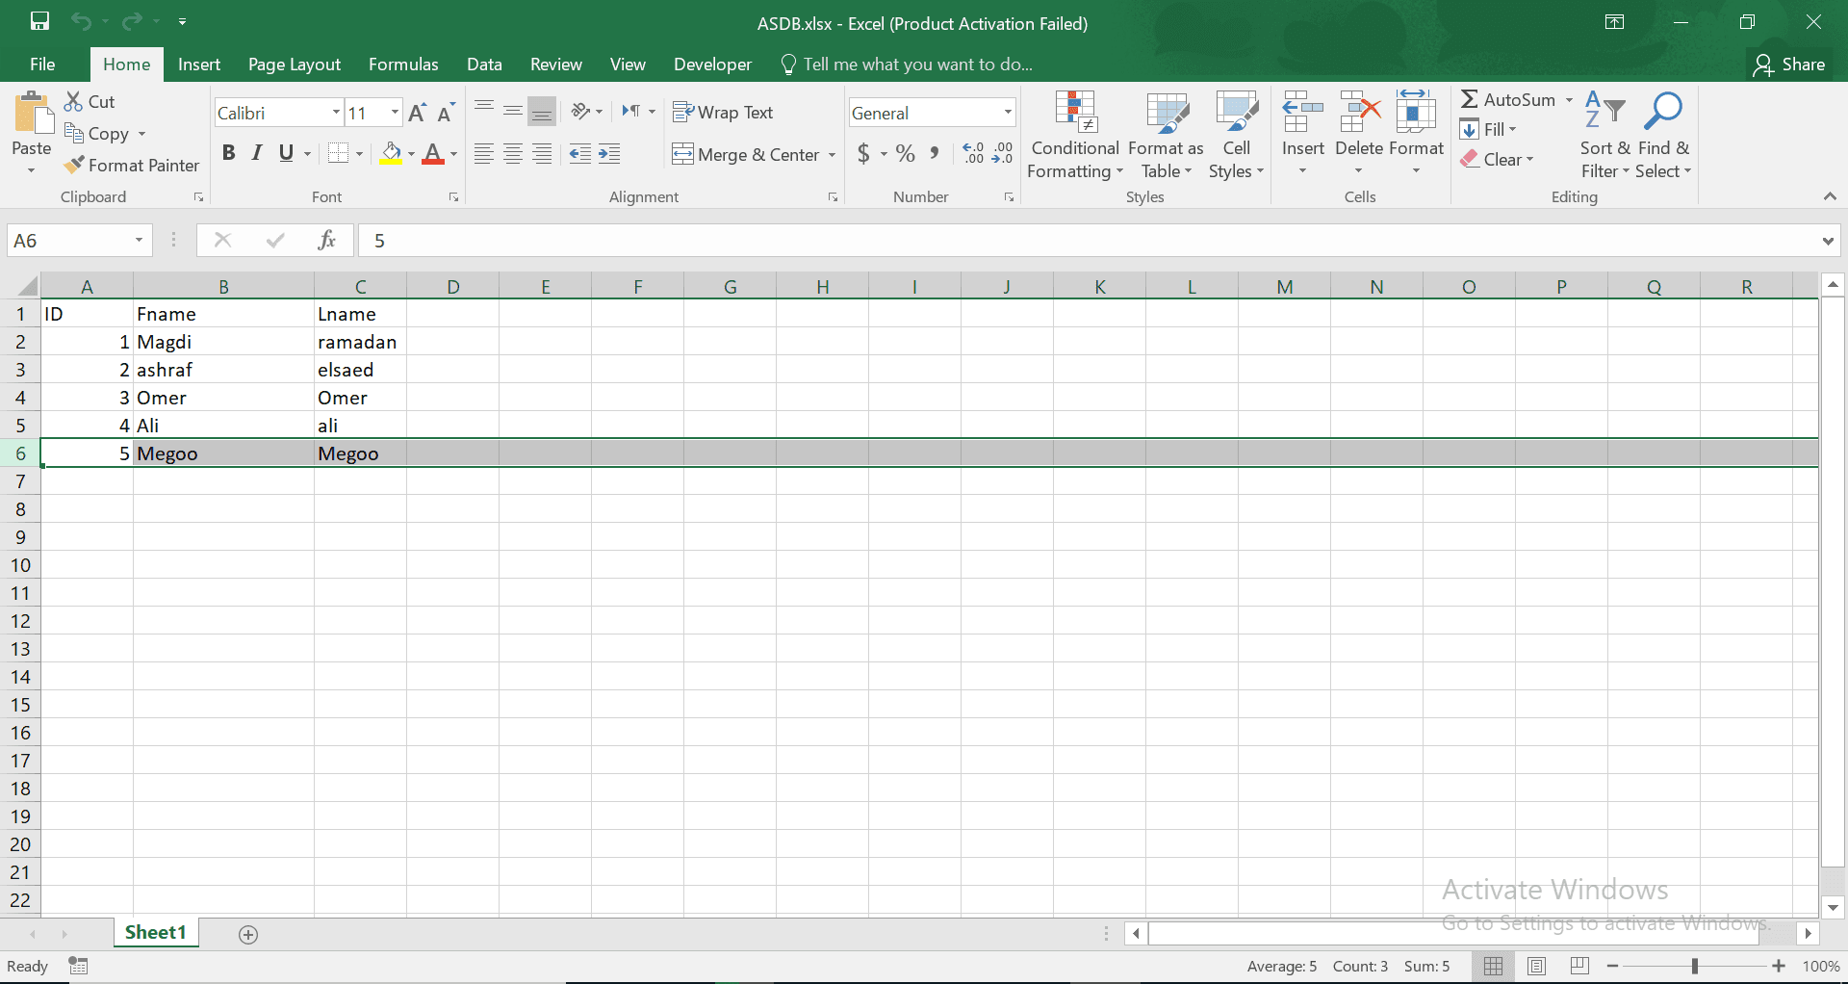Apply percent style to the cell
1848x984 pixels.
905,153
